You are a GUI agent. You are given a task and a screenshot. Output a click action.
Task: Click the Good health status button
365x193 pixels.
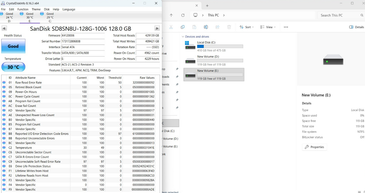pos(13,46)
